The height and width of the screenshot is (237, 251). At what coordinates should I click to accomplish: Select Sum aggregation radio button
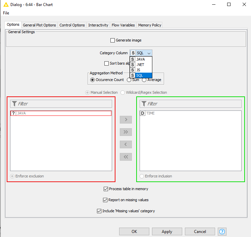tap(129, 80)
